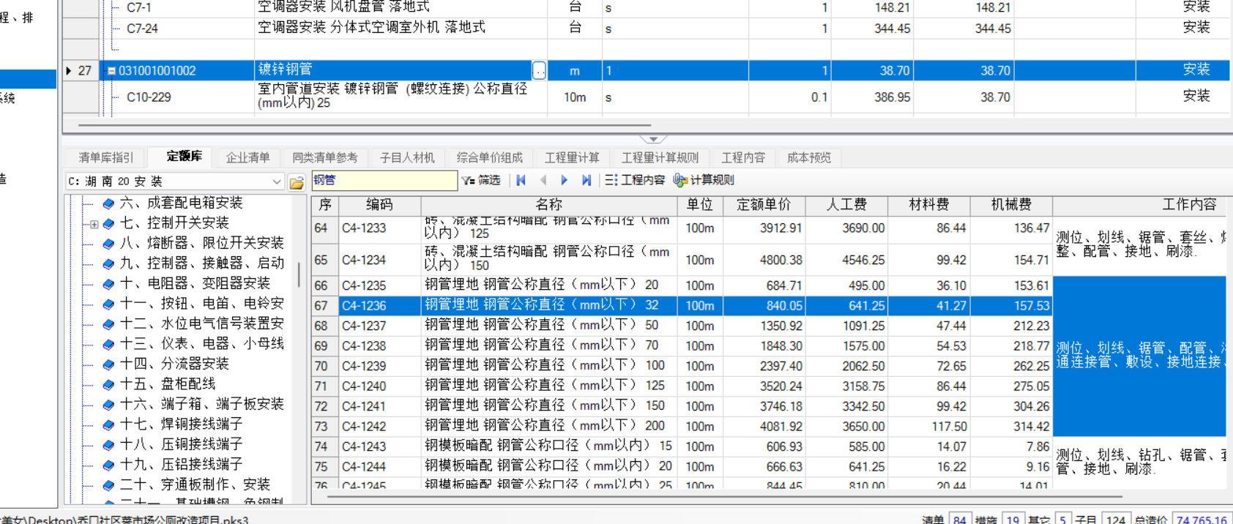This screenshot has width=1233, height=524.
Task: Select the quota row C4-1236
Action: (x=682, y=306)
